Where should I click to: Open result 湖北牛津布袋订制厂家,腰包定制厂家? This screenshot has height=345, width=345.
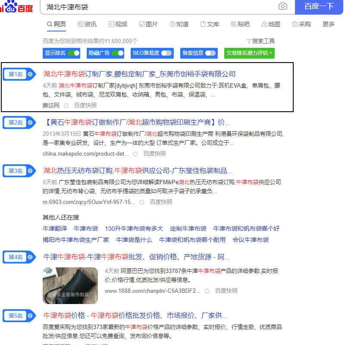coord(139,74)
